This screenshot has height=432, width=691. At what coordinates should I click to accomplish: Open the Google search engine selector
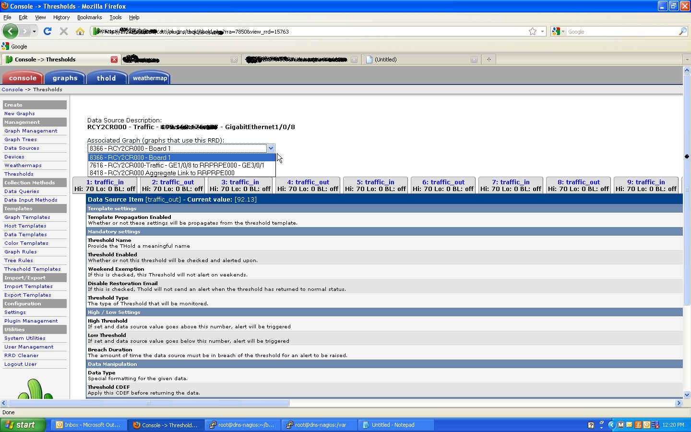coord(559,31)
